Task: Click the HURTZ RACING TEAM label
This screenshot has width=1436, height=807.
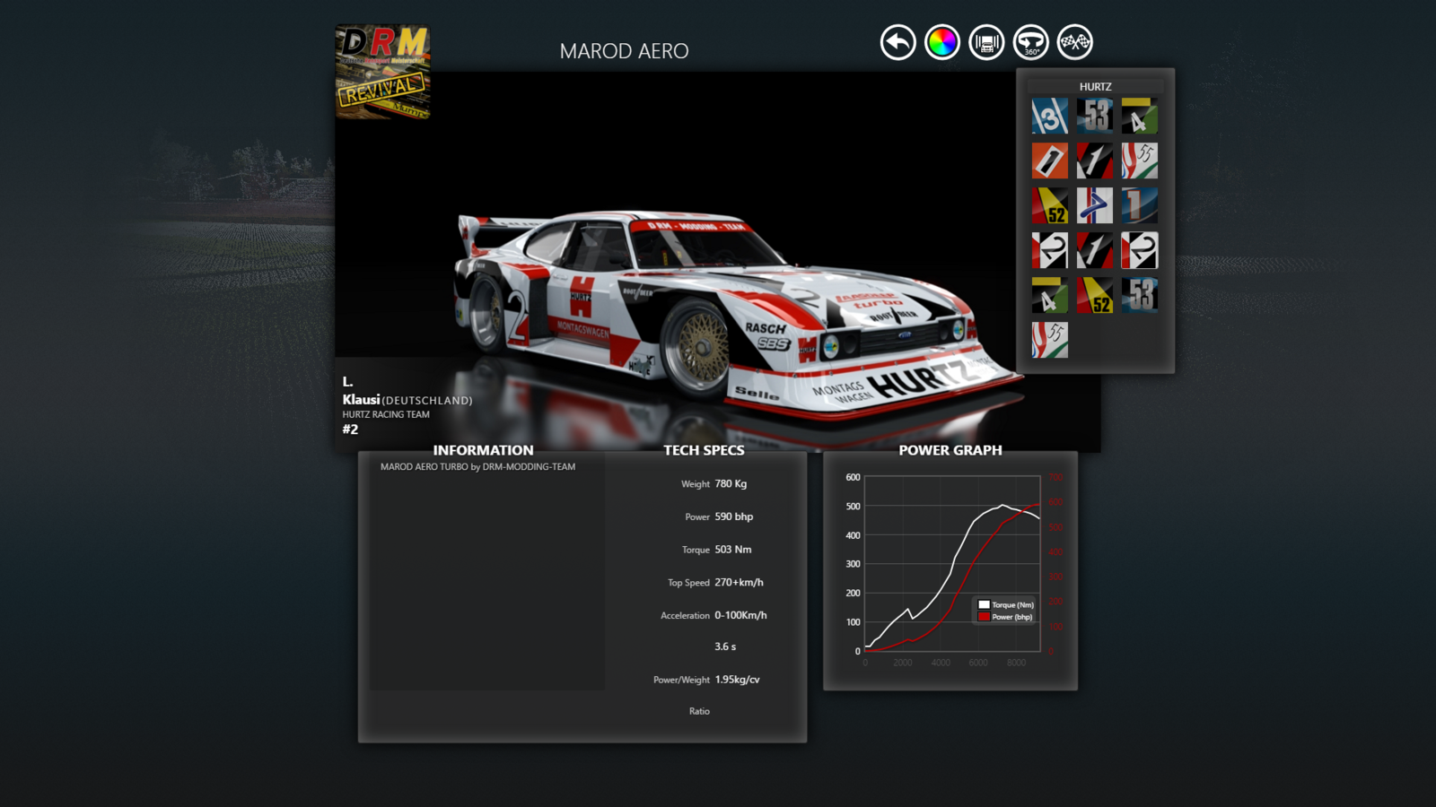Action: pos(386,415)
